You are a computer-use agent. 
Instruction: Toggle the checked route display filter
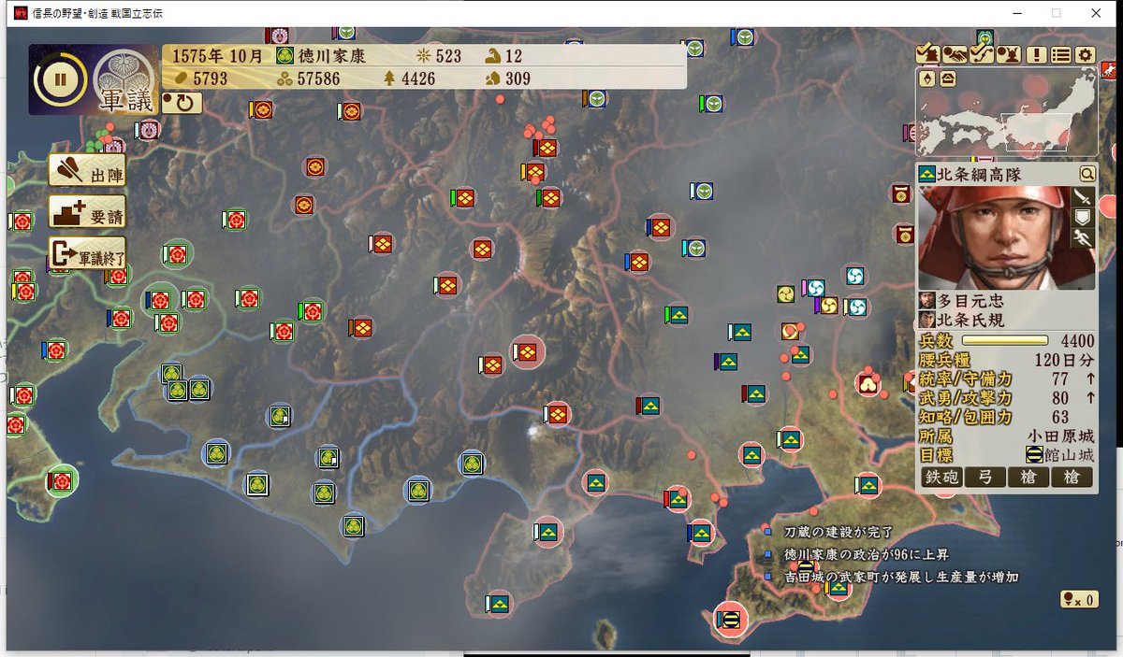981,54
